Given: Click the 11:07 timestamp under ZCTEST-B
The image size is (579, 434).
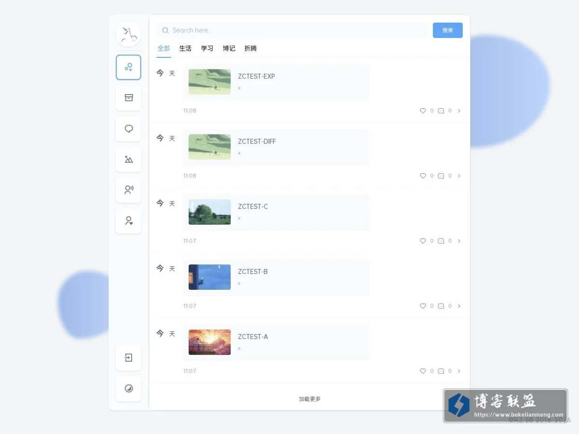Looking at the screenshot, I should [190, 306].
